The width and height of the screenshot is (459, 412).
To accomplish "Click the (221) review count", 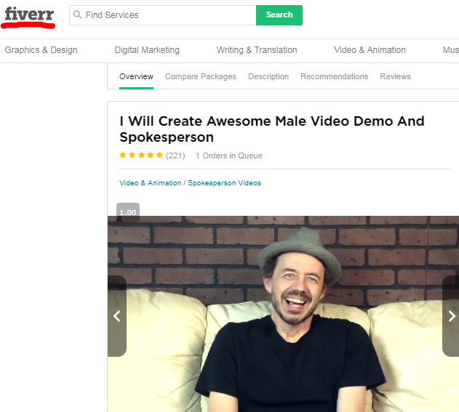I will point(175,155).
